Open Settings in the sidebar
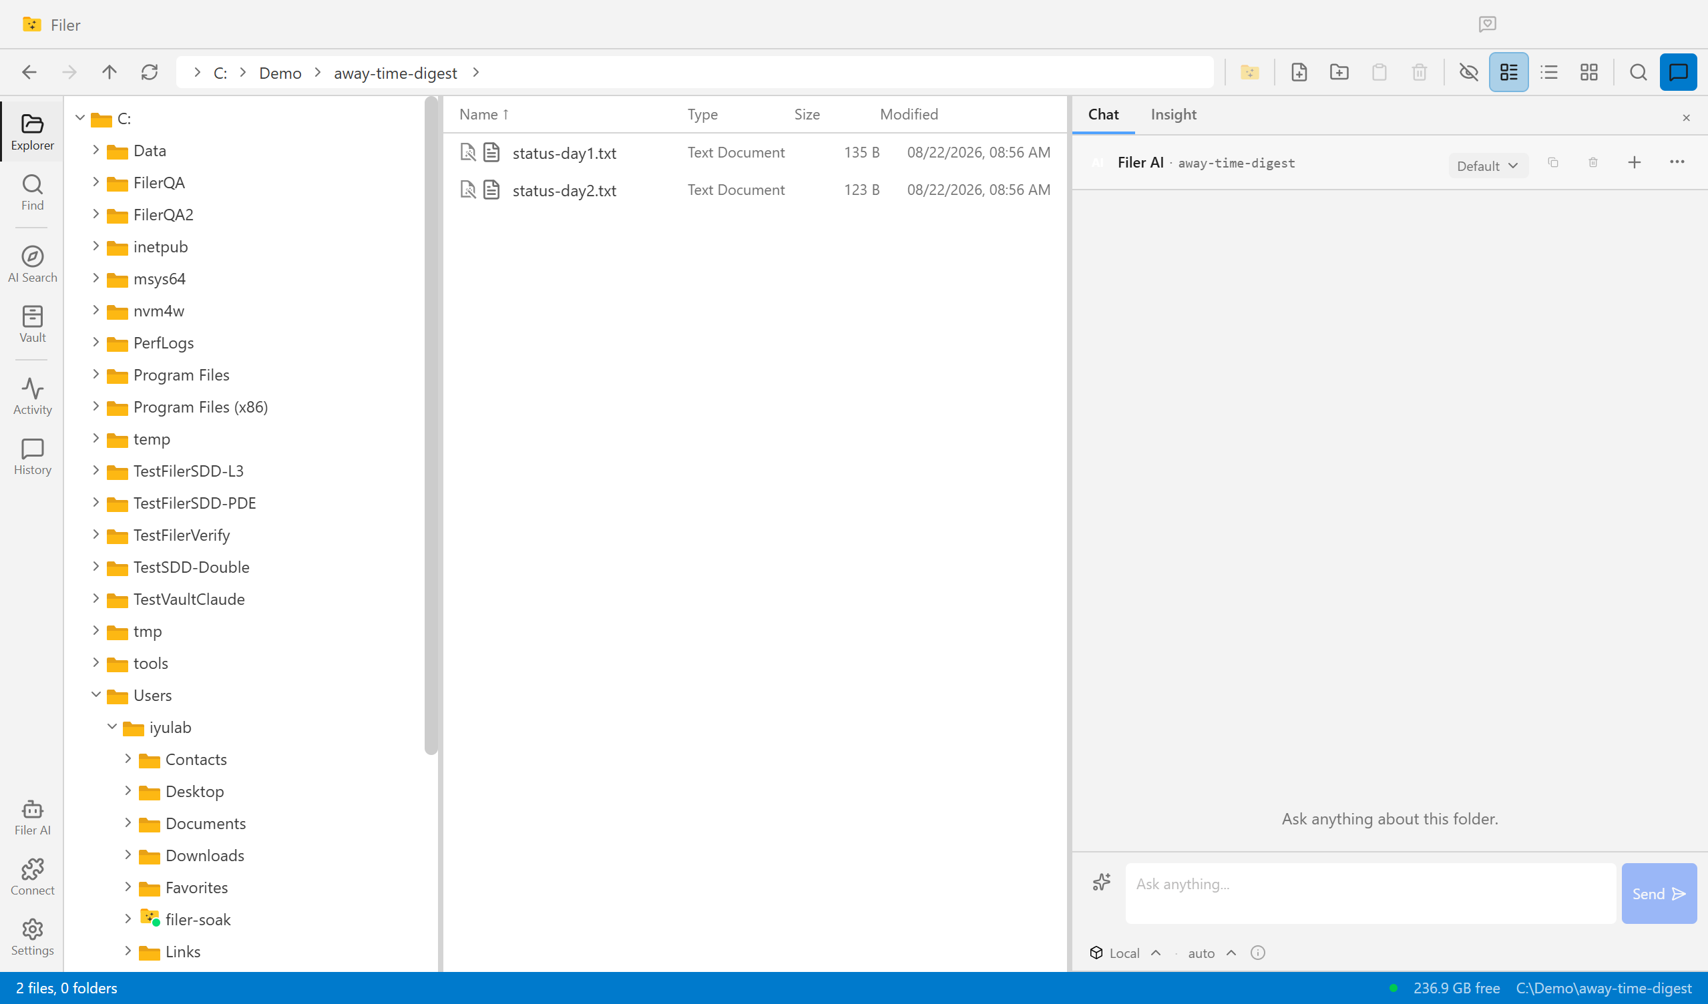Viewport: 1708px width, 1004px height. coord(33,939)
